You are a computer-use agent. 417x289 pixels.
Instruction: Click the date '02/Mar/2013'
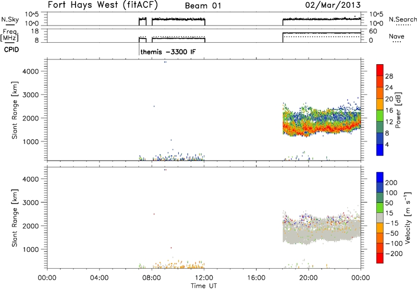(x=333, y=5)
